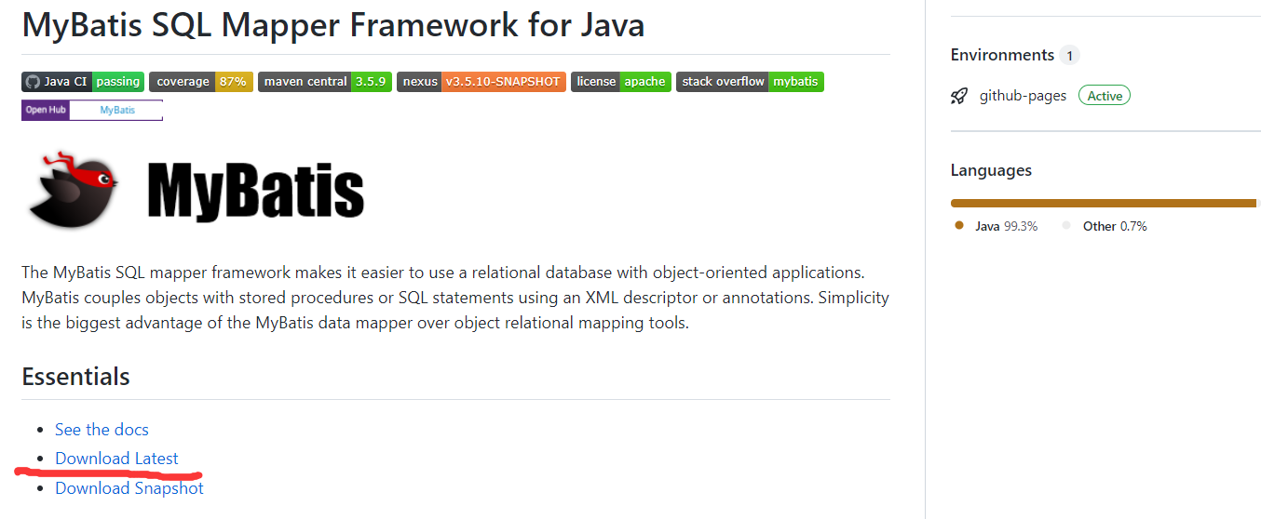1261x519 pixels.
Task: Click the Environments count badge showing 1
Action: click(x=1069, y=56)
